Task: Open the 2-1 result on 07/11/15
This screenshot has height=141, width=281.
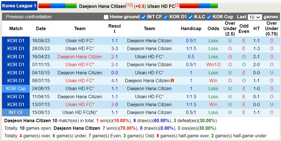Action: [115, 64]
